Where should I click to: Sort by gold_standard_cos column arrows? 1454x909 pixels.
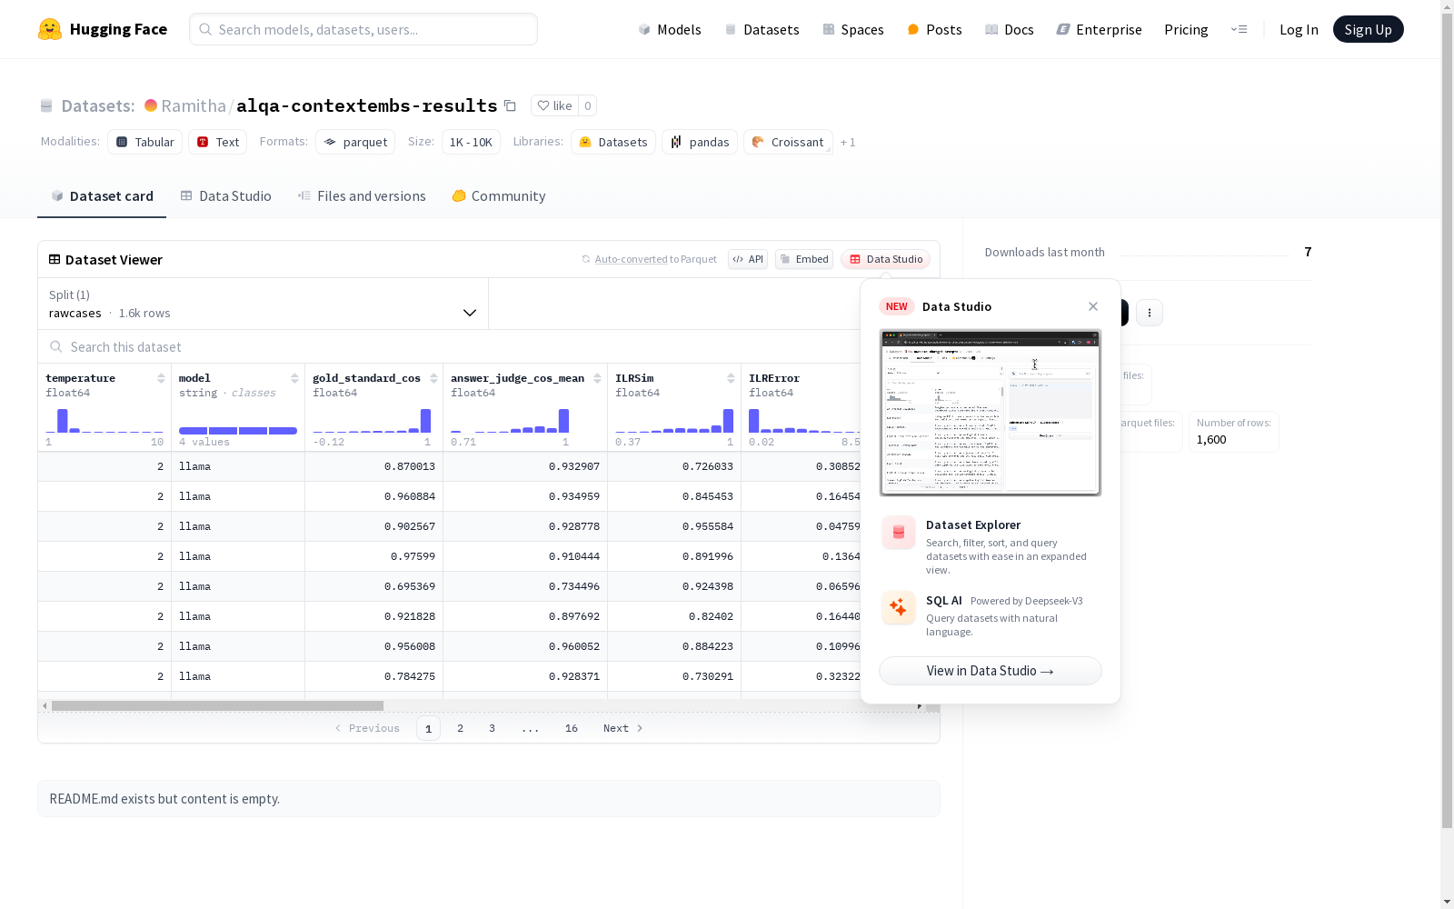tap(433, 378)
